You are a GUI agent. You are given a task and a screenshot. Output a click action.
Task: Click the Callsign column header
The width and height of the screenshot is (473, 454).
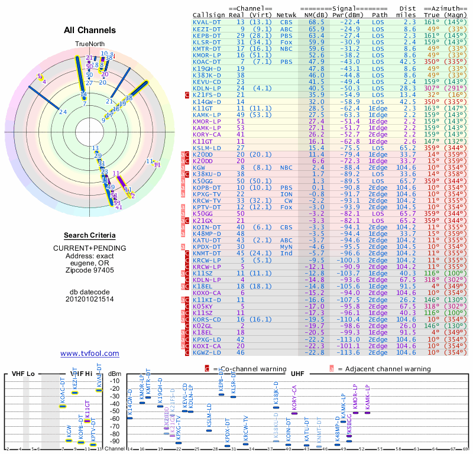pyautogui.click(x=209, y=15)
